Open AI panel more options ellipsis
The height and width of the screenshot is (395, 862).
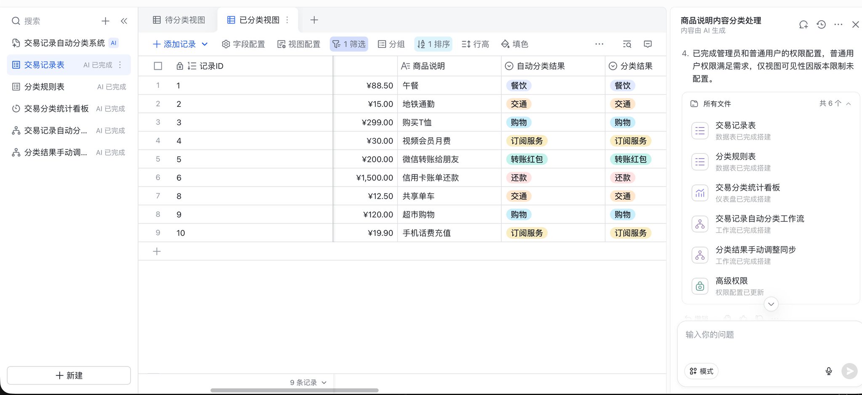(838, 24)
